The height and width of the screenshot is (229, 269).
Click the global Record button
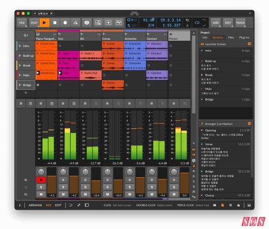click(65, 23)
